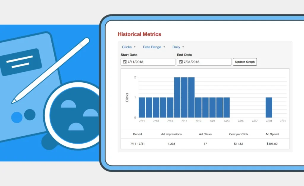The height and width of the screenshot is (186, 304).
Task: Open the Start Date calendar icon
Action: click(x=125, y=62)
